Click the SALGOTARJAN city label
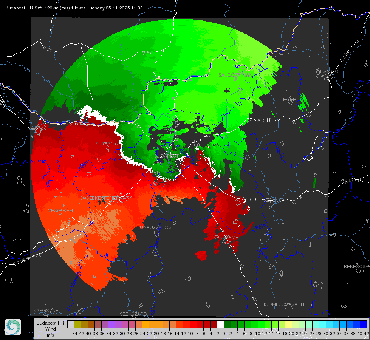 (x=235, y=75)
